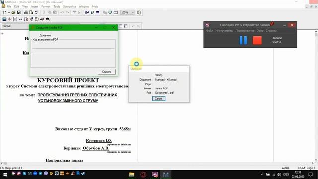The height and width of the screenshot is (179, 318).
Task: Open the Окно menu in FlashBack
Action: point(260,31)
